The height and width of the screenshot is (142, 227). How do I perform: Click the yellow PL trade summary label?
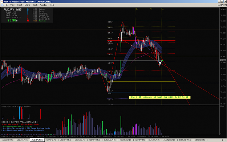pos(160,97)
